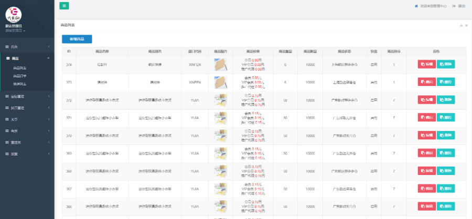Click the 商品名称 column header
Screen dimensions: 472x219
[x=102, y=51]
